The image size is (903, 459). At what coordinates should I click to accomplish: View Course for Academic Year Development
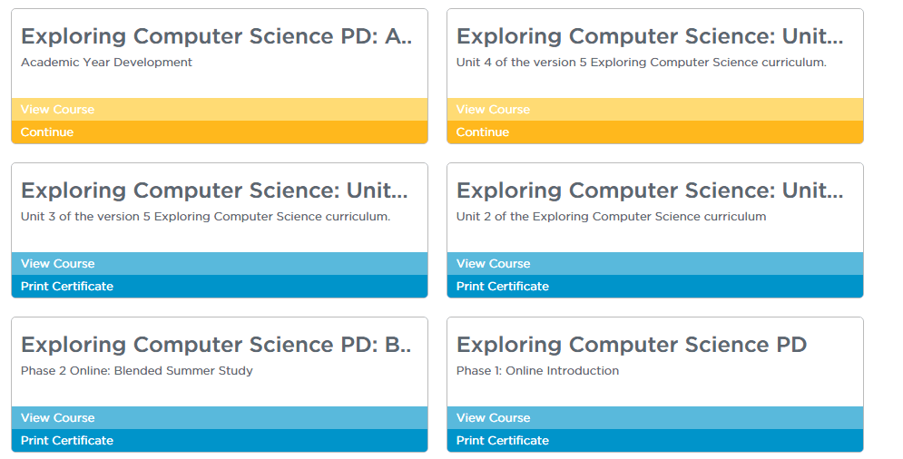57,110
